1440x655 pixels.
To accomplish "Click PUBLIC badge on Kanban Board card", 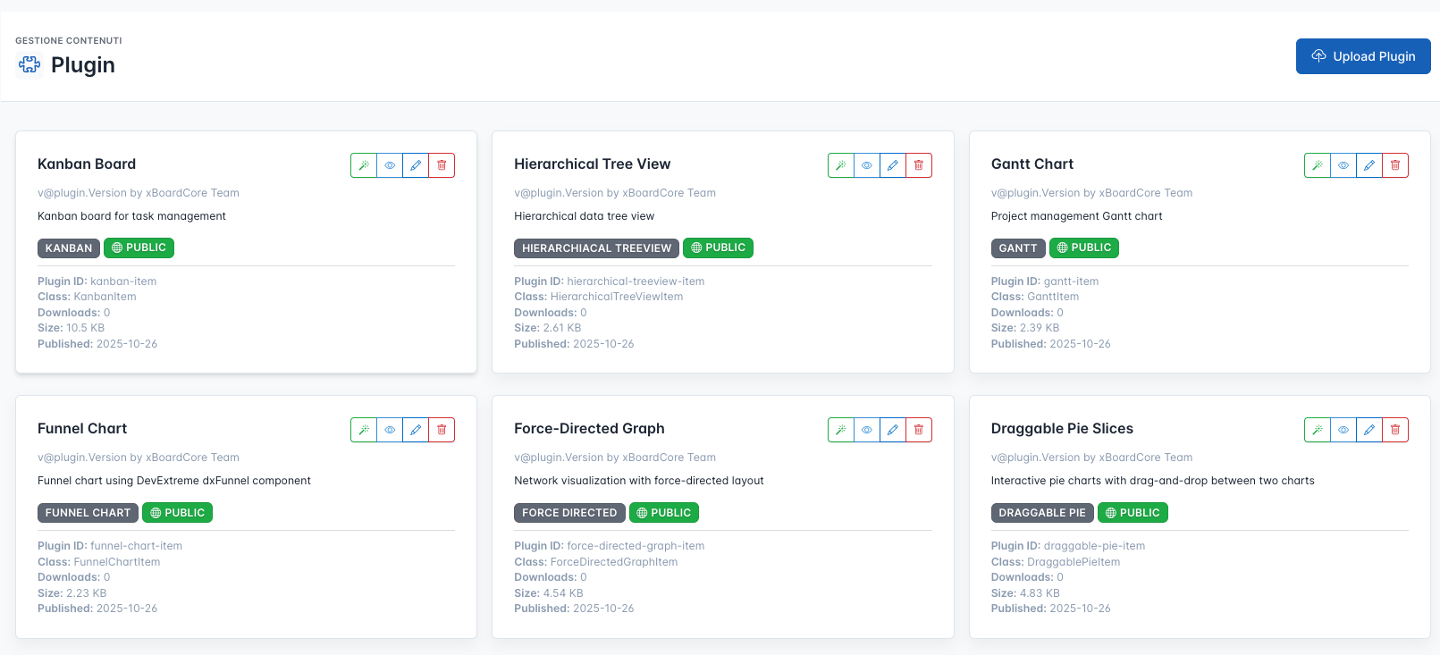I will tap(139, 248).
